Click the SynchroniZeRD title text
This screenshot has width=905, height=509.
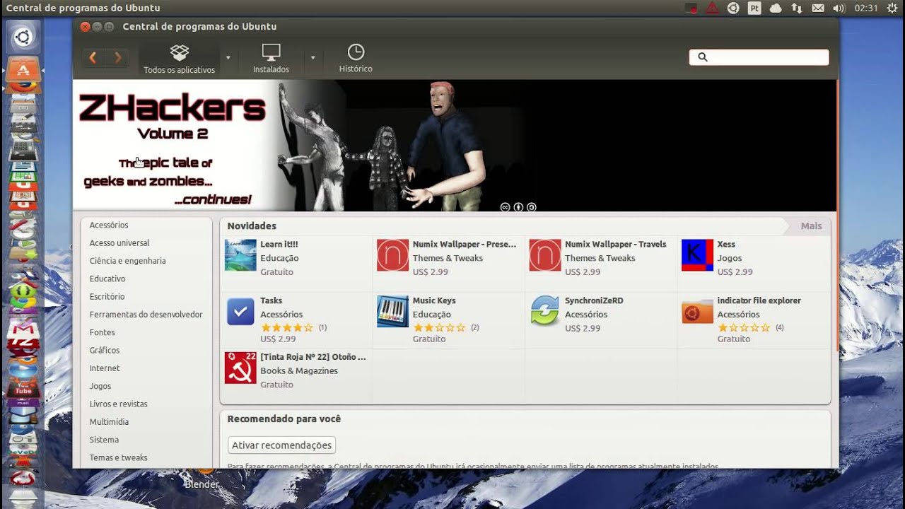click(594, 300)
